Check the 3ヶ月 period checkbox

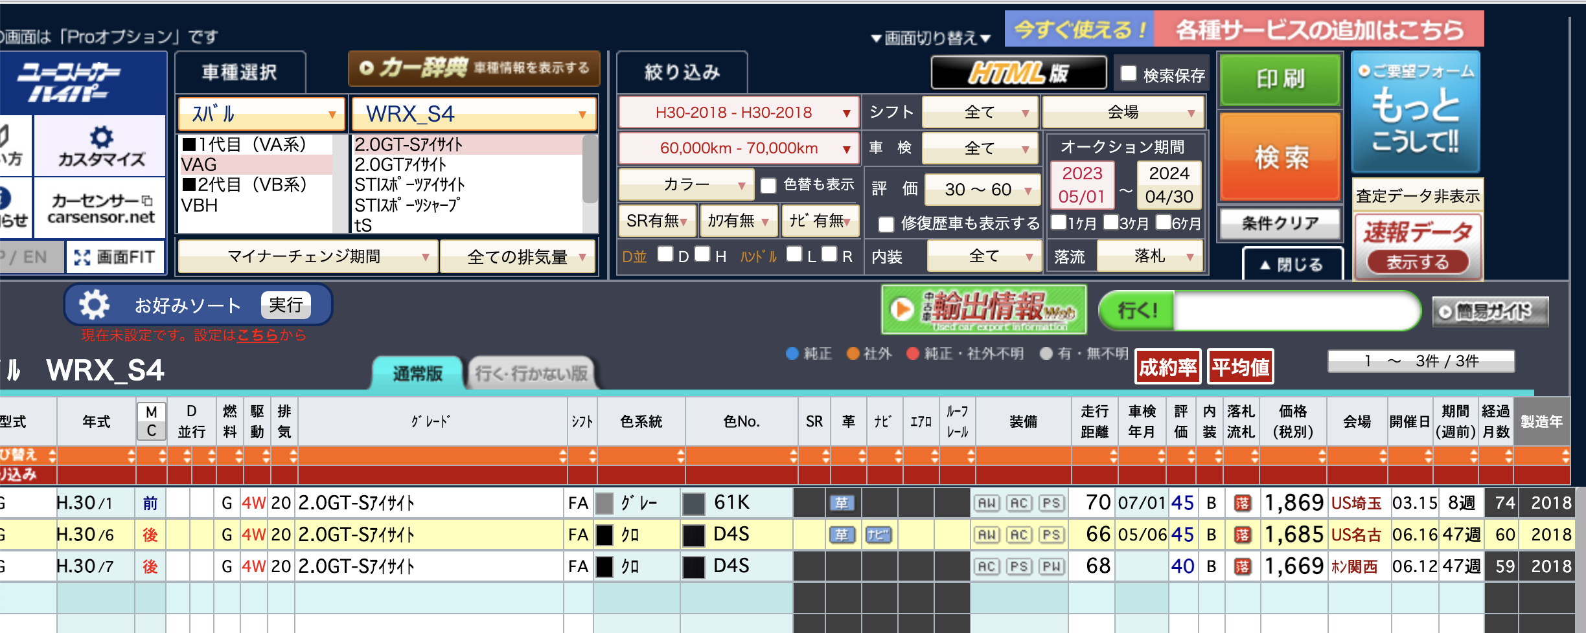click(x=1110, y=222)
